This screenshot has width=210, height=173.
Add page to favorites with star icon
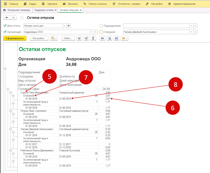click(x=22, y=18)
